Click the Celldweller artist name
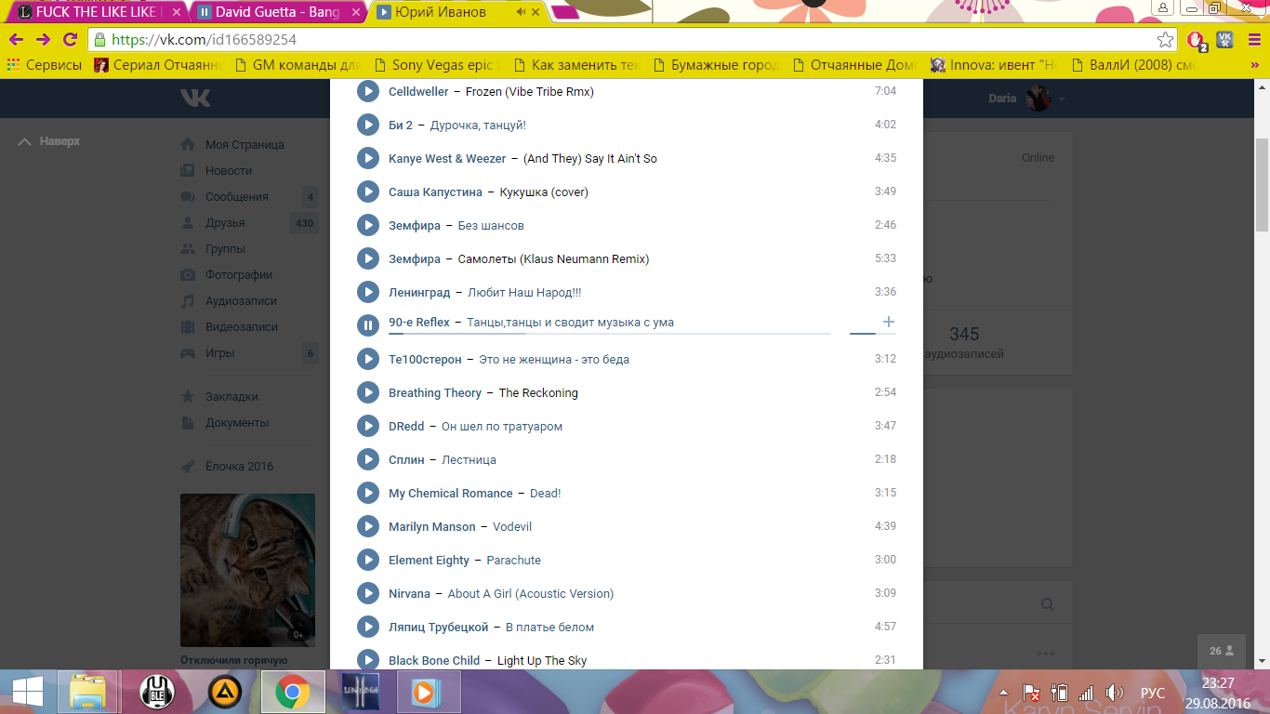The width and height of the screenshot is (1270, 714). tap(418, 92)
